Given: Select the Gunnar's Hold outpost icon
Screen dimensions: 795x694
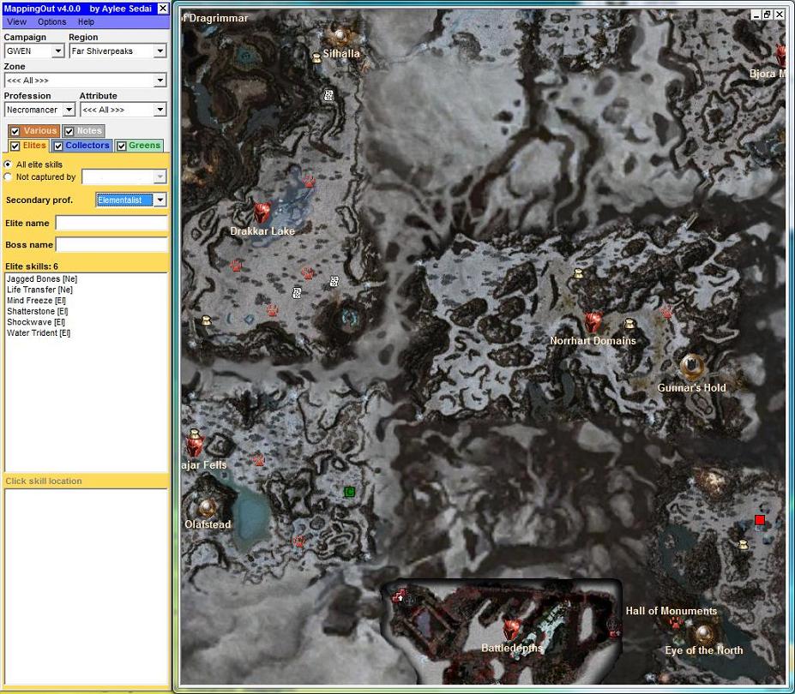Looking at the screenshot, I should pos(691,366).
